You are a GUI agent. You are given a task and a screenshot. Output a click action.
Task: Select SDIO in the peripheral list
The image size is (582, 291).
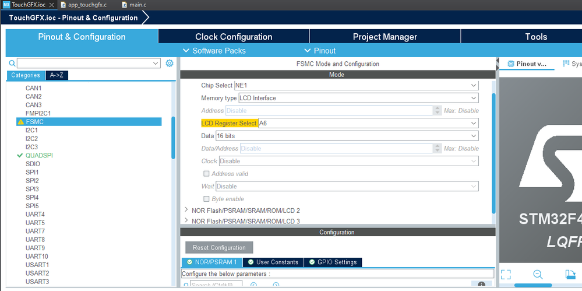pos(33,164)
